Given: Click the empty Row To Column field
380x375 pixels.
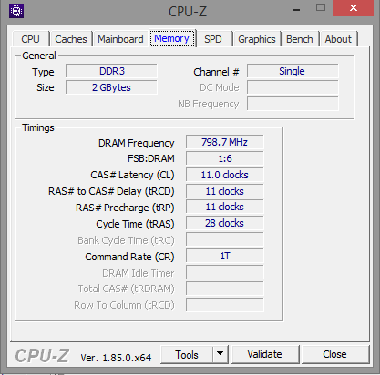Looking at the screenshot, I should pos(225,305).
